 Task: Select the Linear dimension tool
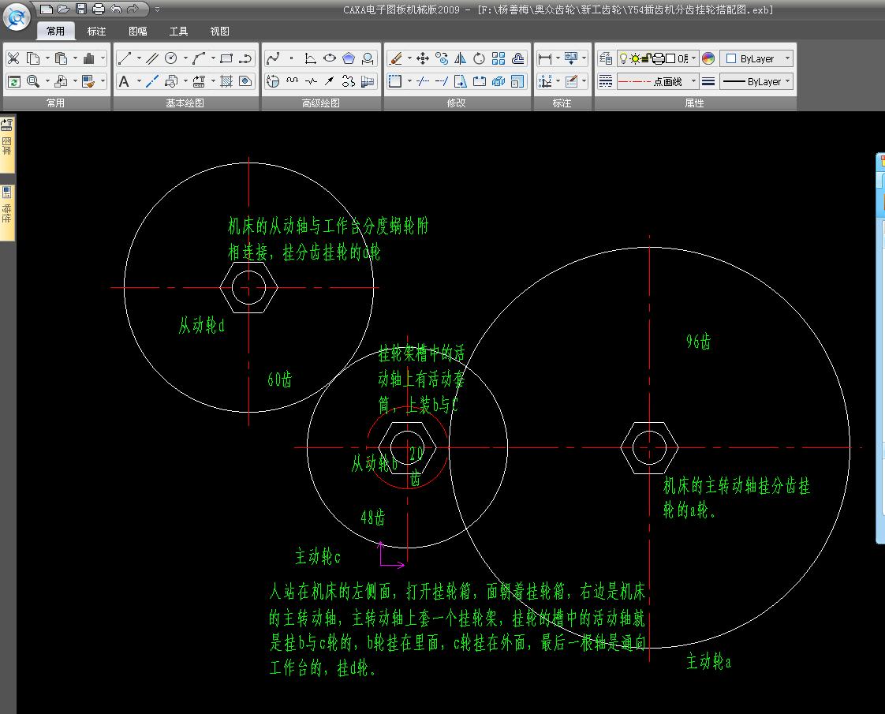click(x=545, y=58)
